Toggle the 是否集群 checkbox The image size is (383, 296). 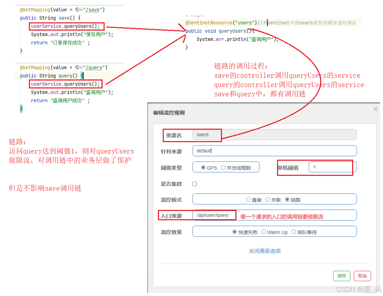tap(195, 184)
